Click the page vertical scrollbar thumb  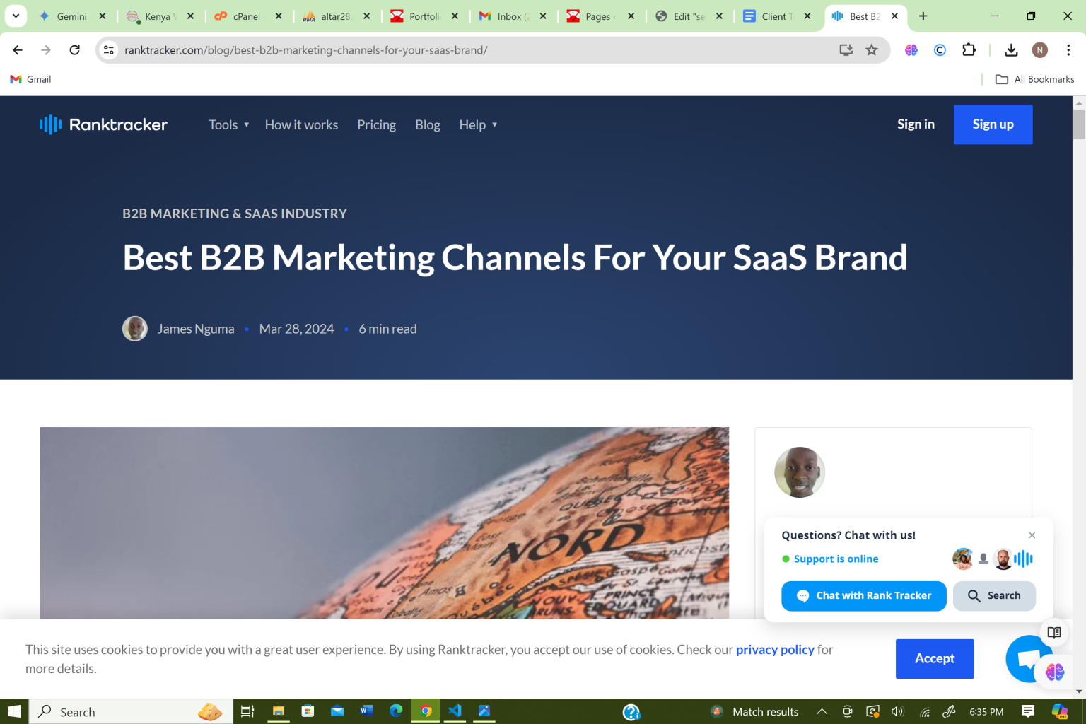click(1079, 124)
